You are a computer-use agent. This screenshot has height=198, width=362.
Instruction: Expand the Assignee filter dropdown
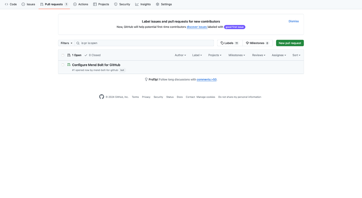coord(279,55)
